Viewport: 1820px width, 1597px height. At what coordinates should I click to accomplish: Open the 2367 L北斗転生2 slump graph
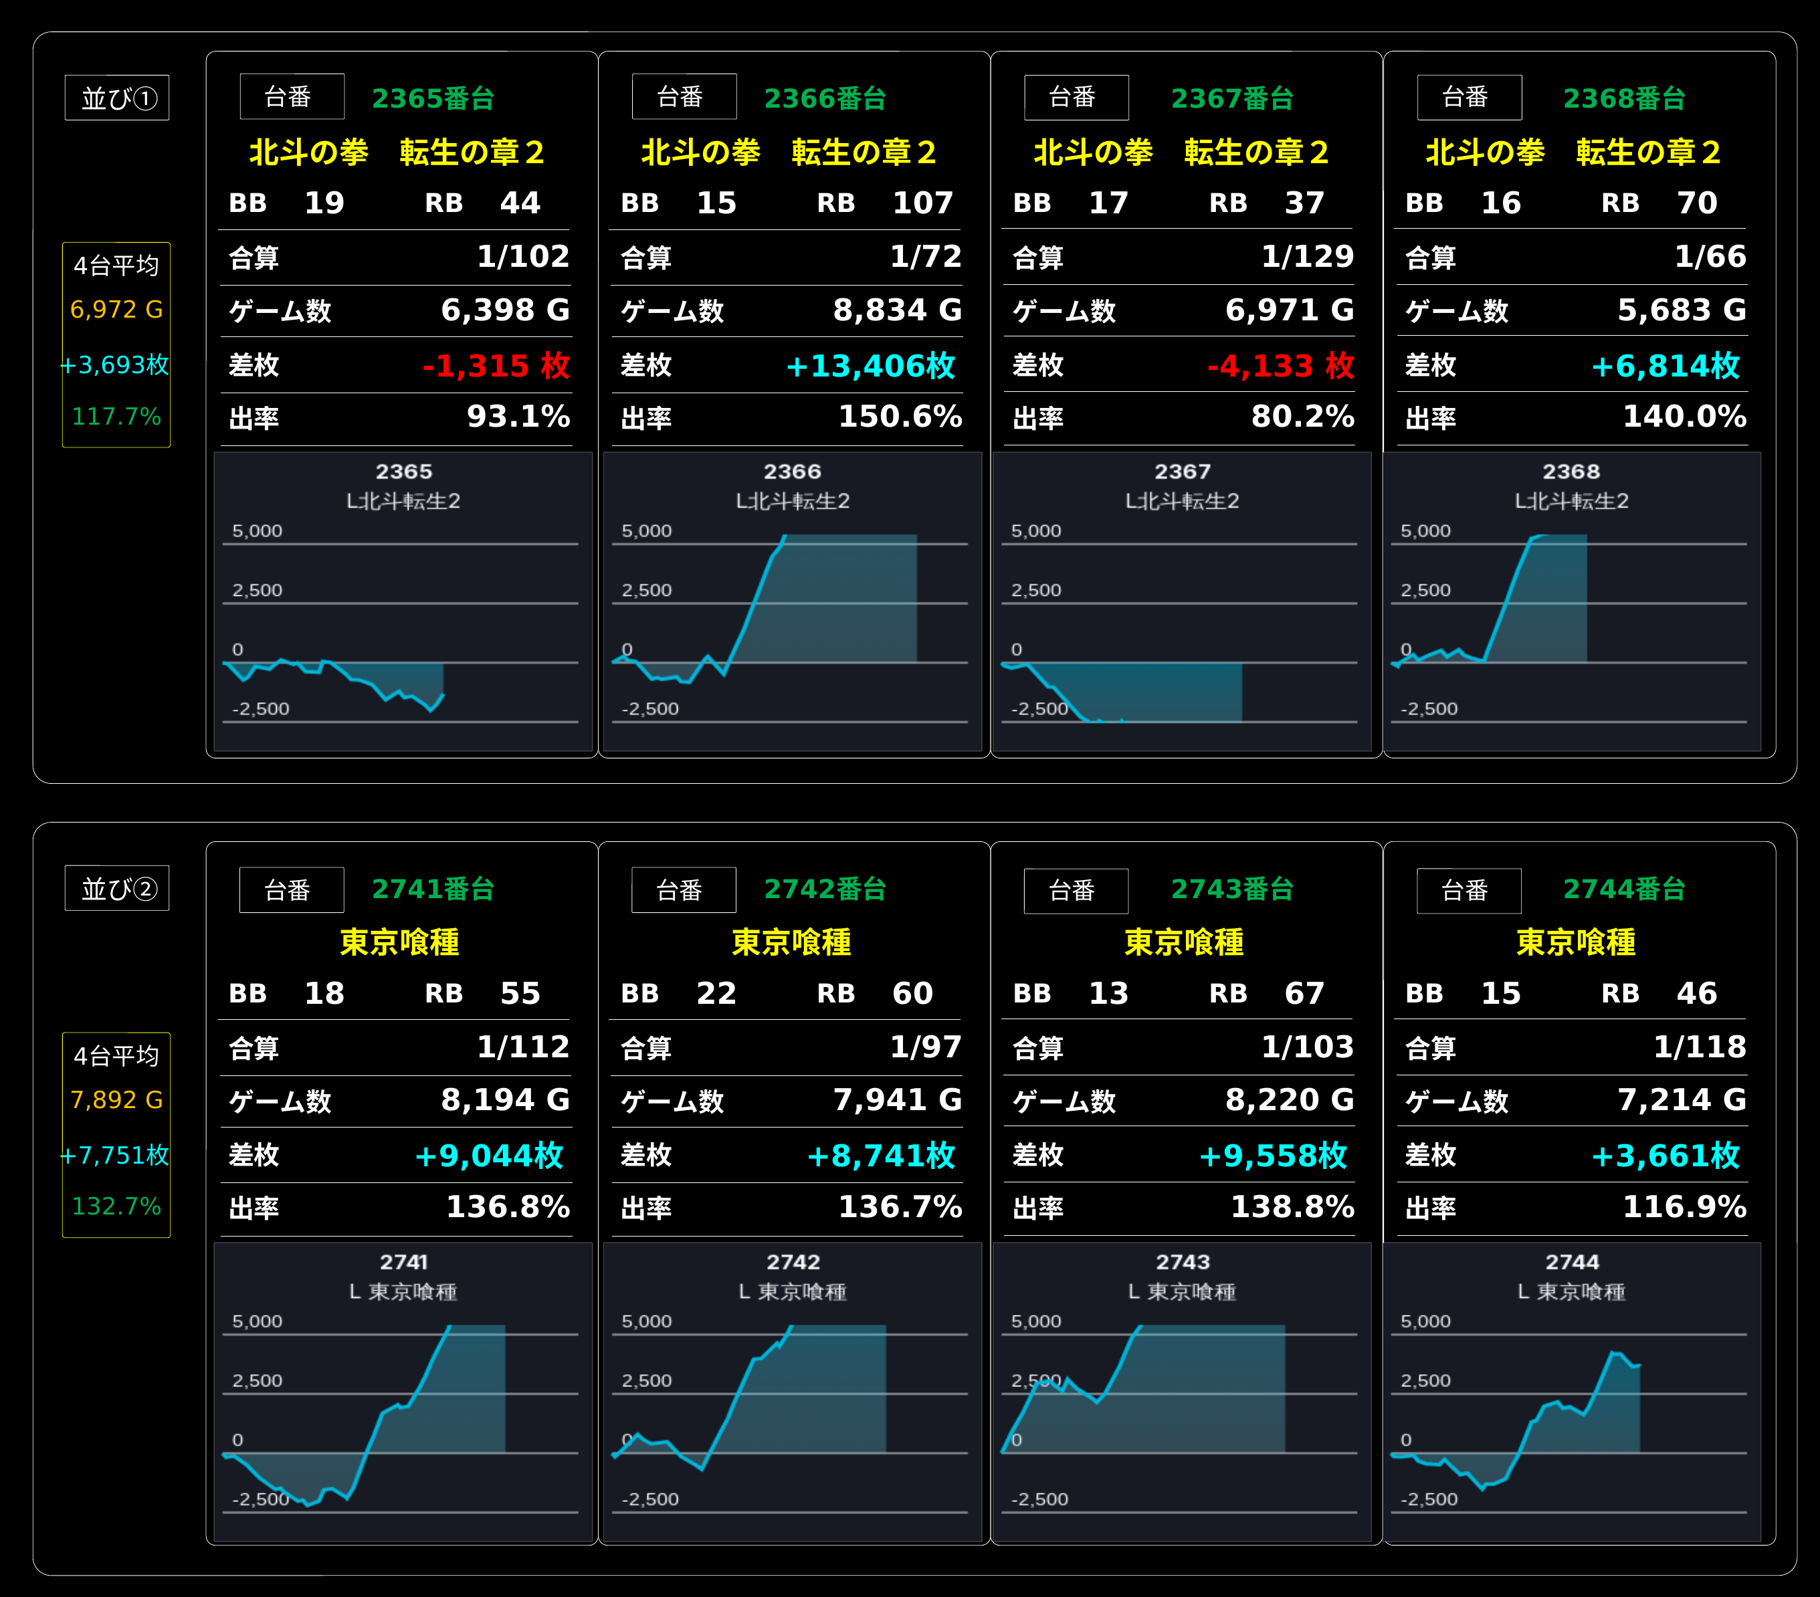tap(1183, 602)
